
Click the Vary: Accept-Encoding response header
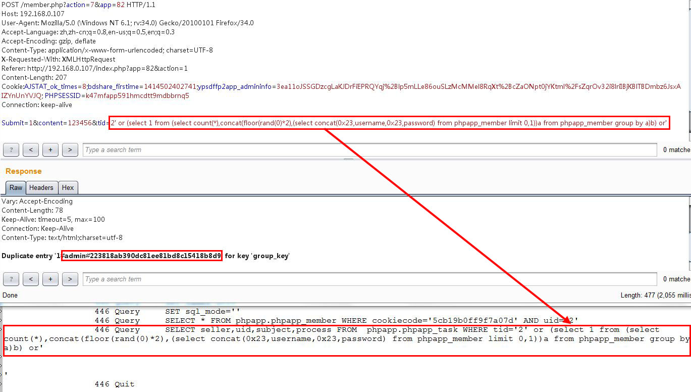point(37,201)
